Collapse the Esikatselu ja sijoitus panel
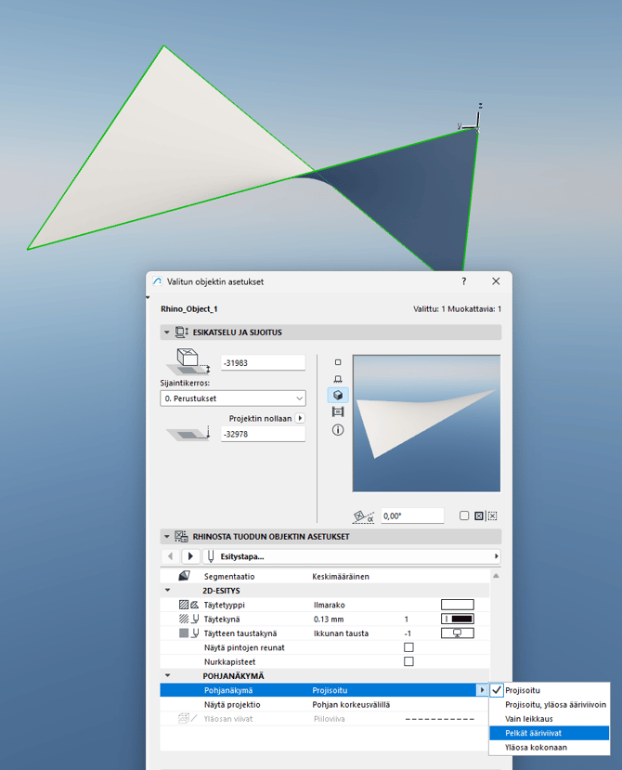 (x=167, y=332)
